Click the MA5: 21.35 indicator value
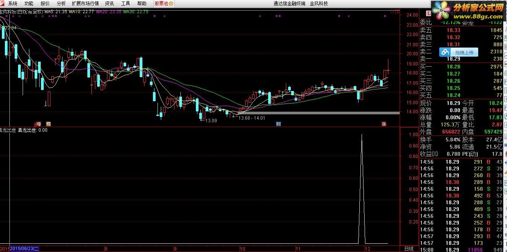This screenshot has height=252, width=507. pos(56,12)
